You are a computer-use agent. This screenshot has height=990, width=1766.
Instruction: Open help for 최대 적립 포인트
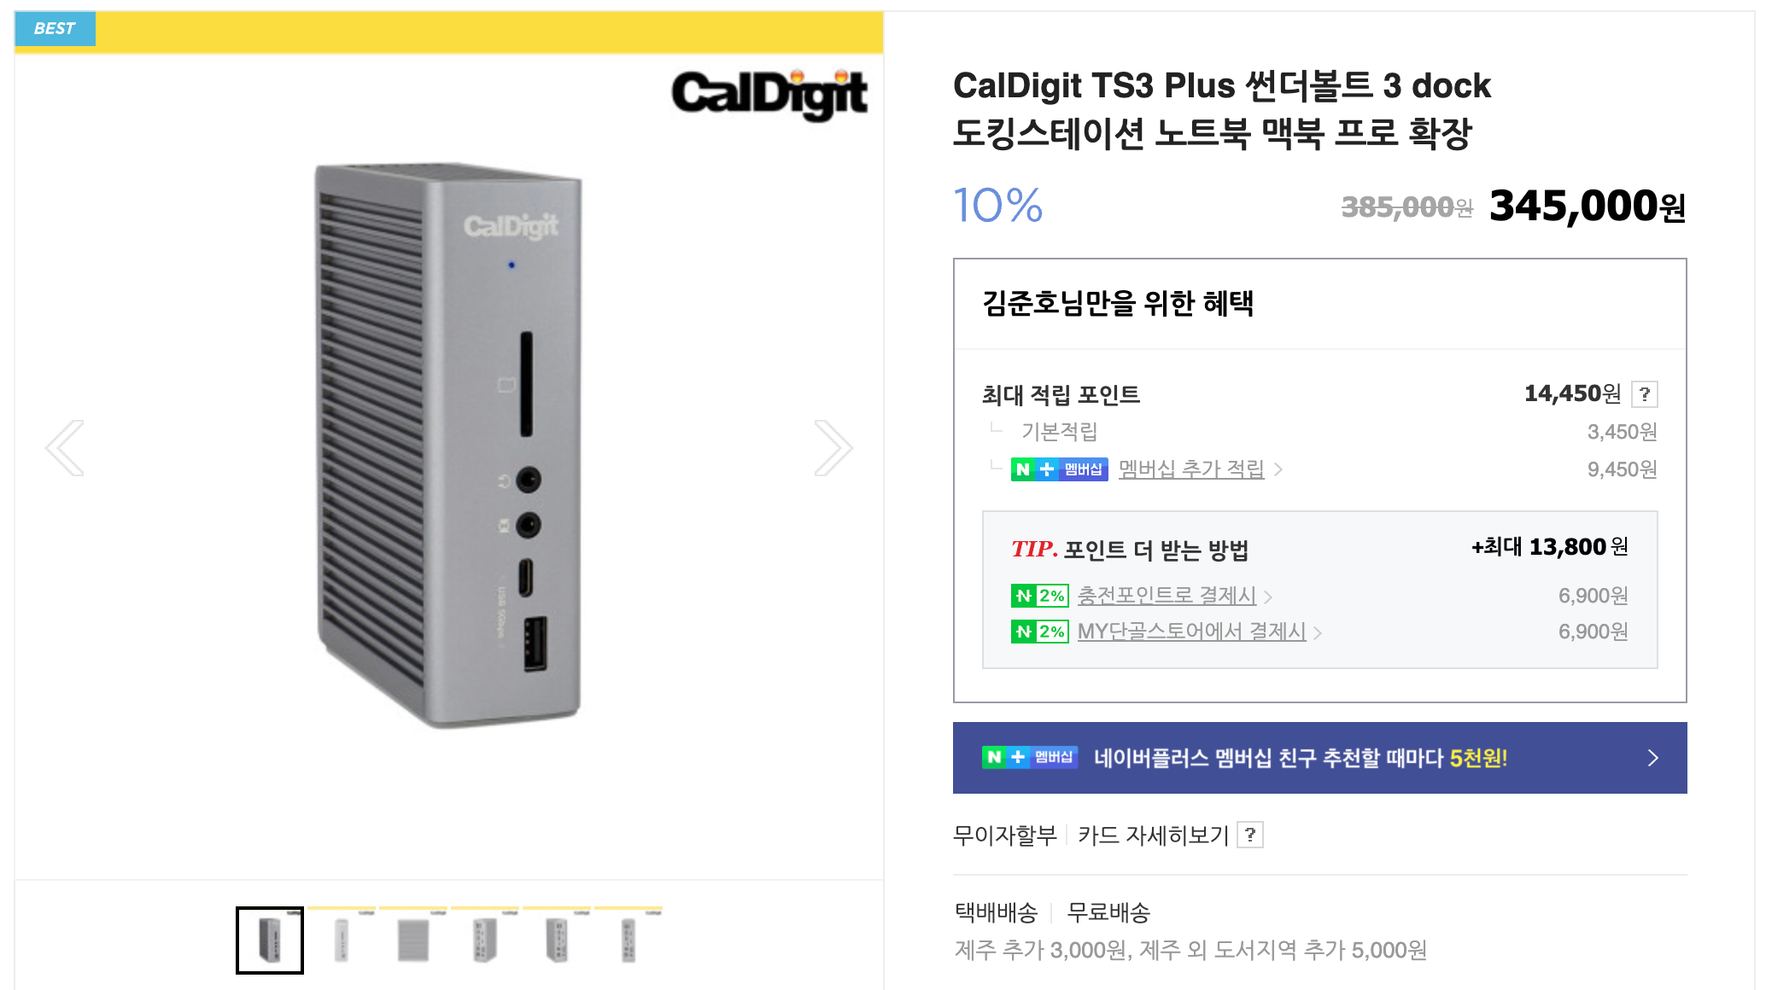tap(1645, 394)
